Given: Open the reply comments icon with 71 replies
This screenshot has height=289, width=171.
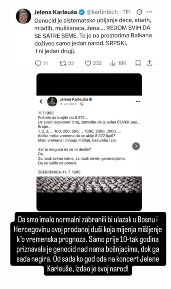Looking at the screenshot, I should (x=38, y=63).
